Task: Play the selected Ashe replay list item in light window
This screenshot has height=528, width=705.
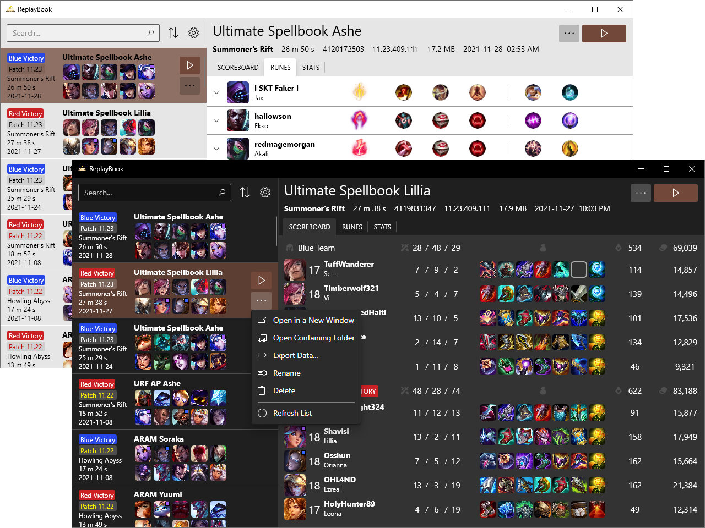Action: click(x=189, y=65)
